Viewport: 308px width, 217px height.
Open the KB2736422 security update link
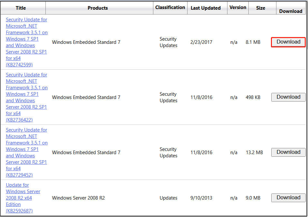27,97
